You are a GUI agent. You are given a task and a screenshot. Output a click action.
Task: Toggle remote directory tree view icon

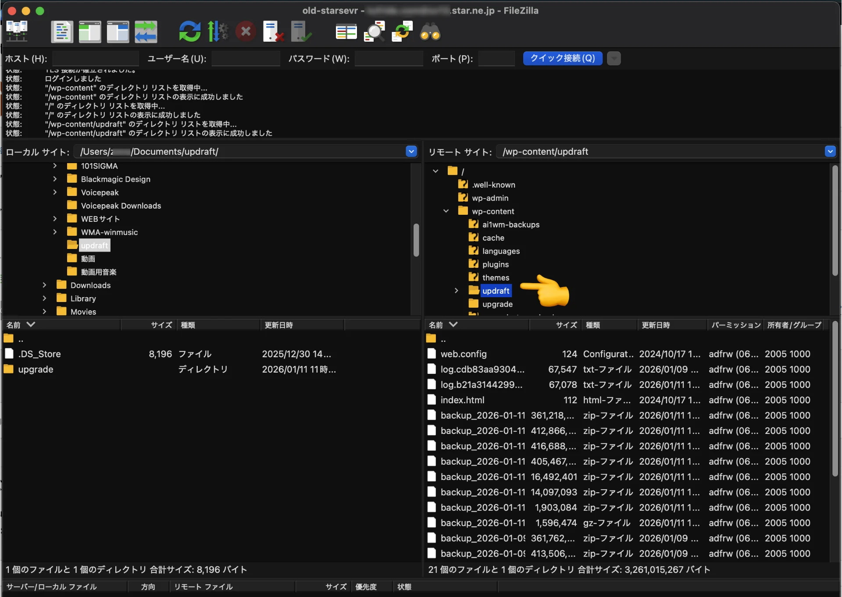(118, 32)
